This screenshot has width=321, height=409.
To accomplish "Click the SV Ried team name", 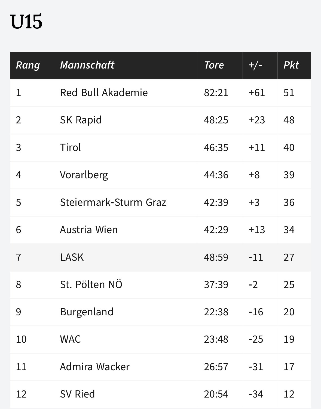I will pyautogui.click(x=77, y=394).
